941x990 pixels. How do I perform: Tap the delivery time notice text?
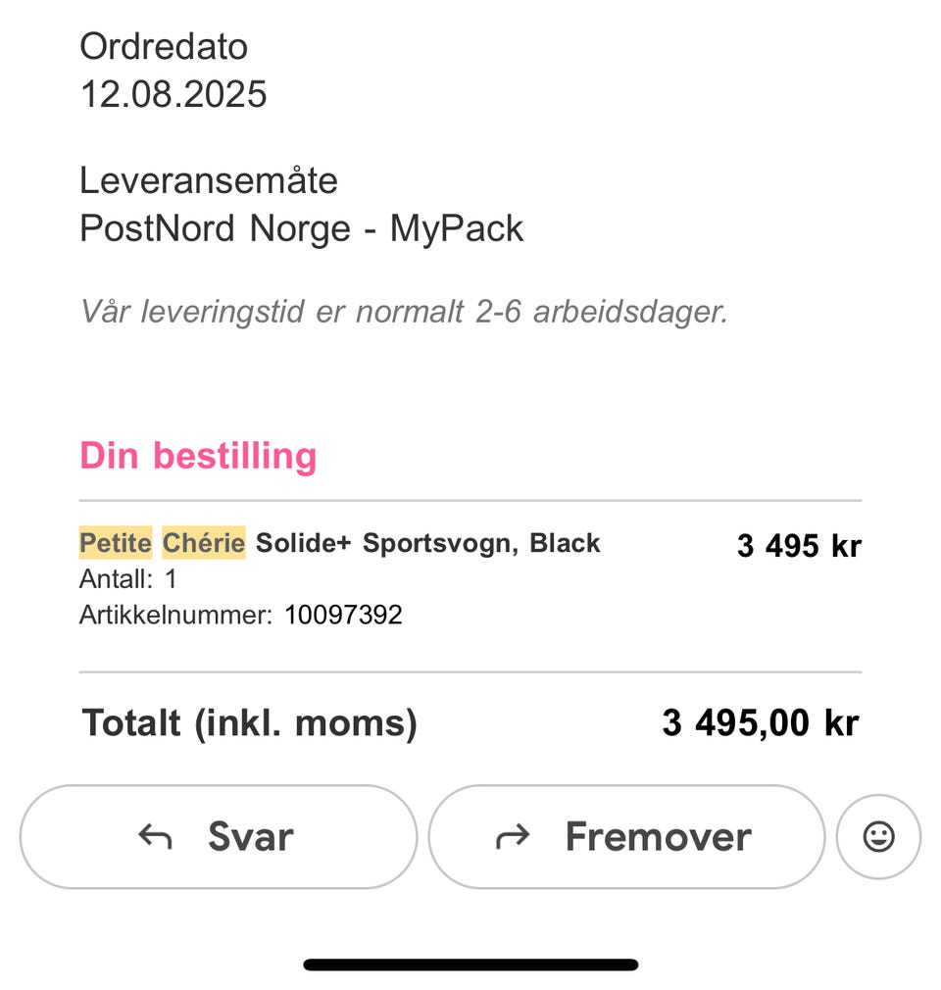click(x=404, y=312)
